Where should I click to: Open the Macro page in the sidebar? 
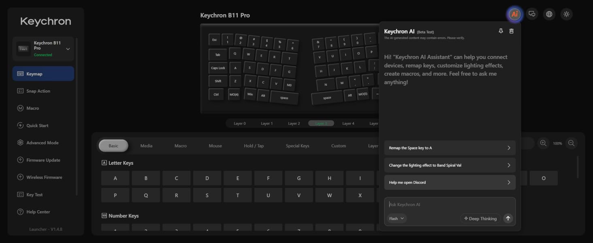coord(43,108)
